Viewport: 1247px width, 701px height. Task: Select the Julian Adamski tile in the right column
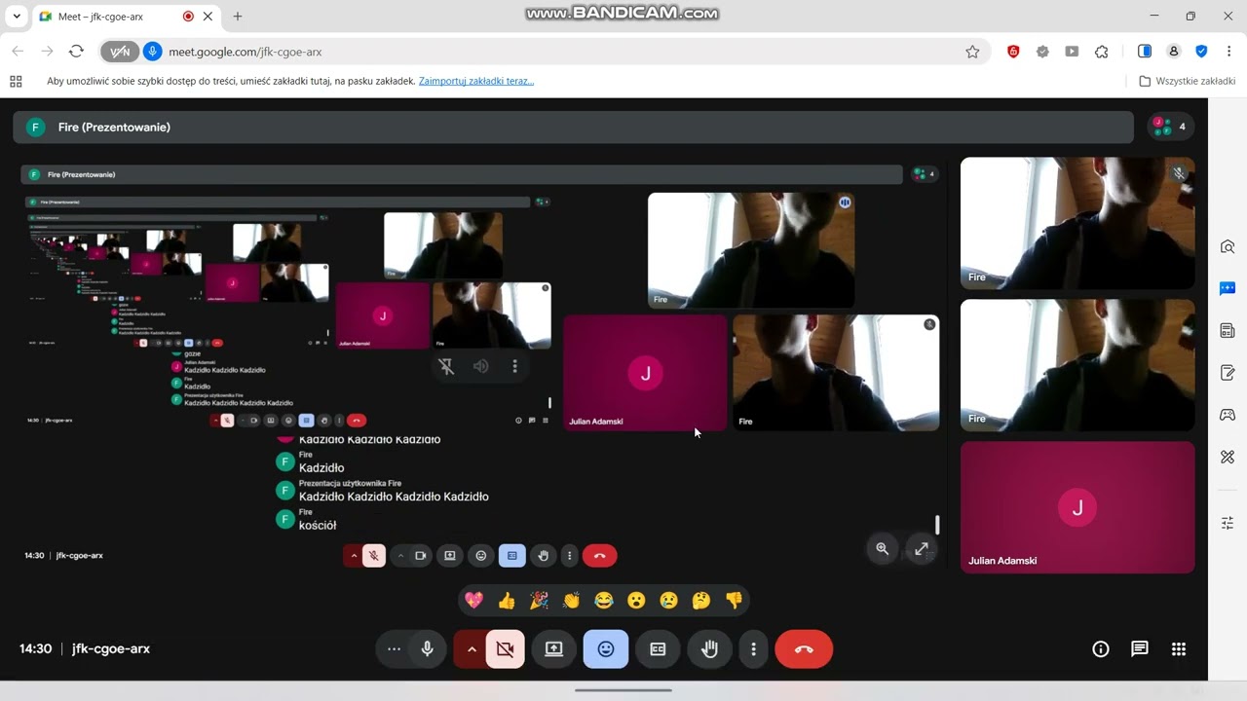tap(1077, 507)
